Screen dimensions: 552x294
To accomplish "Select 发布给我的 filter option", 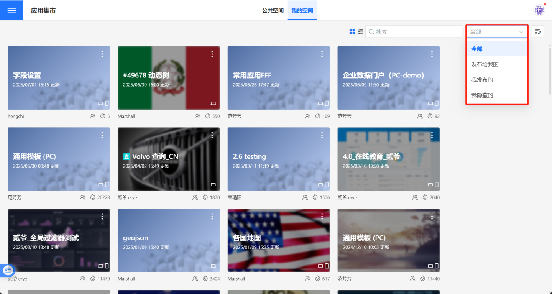I will (x=485, y=64).
